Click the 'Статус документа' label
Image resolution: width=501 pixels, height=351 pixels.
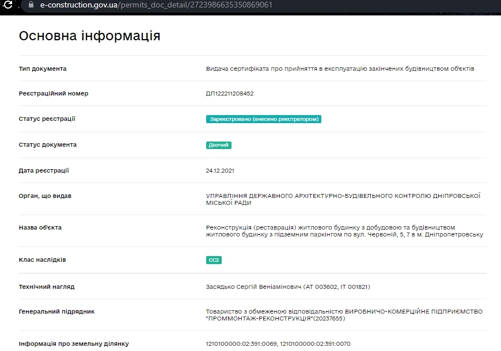[x=48, y=144]
